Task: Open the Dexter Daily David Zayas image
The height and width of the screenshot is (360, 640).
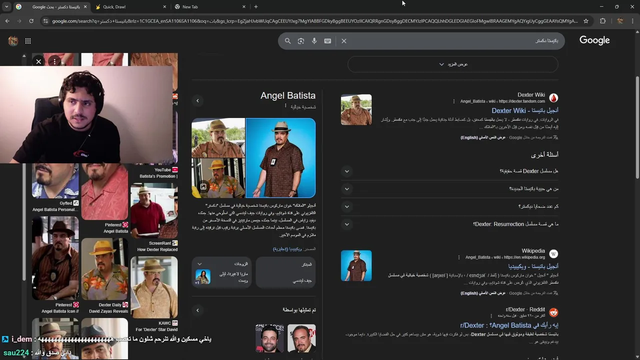Action: (x=104, y=269)
